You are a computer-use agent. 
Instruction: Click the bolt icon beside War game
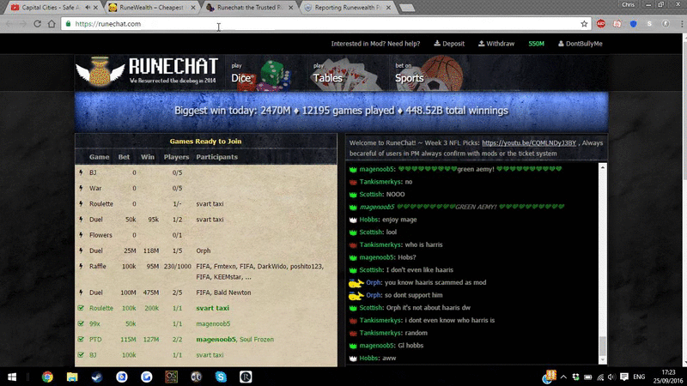pyautogui.click(x=81, y=188)
